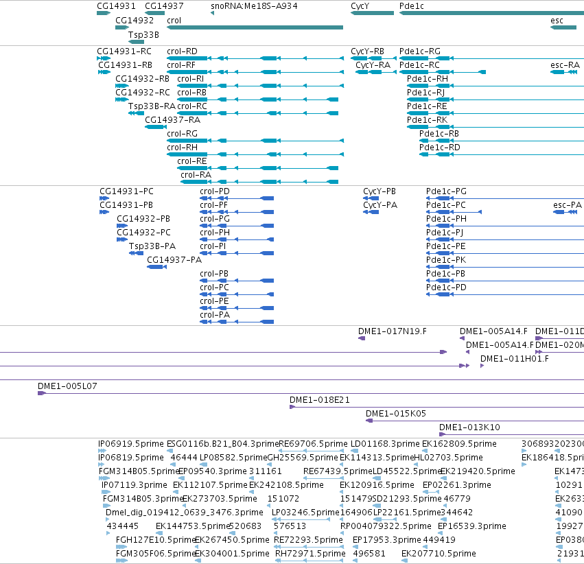584x564 pixels.
Task: Click the DME1-015K05 BAC label
Action: [x=395, y=414]
